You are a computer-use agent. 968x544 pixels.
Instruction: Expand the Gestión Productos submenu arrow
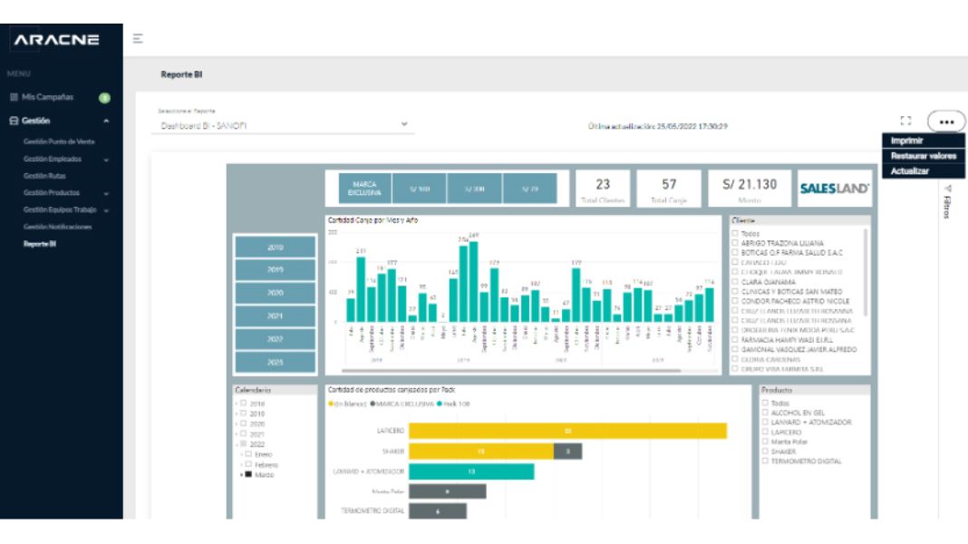tap(106, 193)
